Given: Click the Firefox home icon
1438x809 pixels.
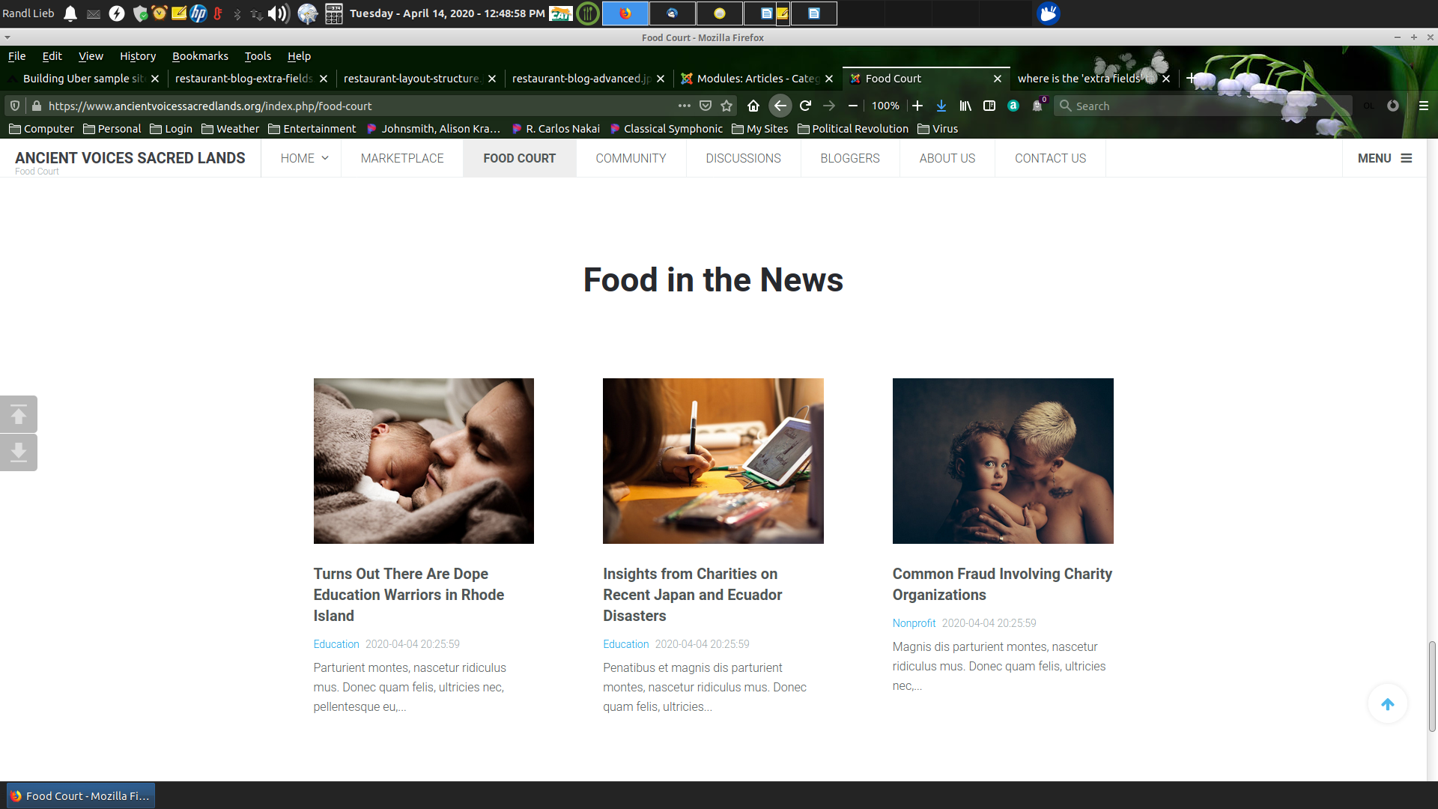Looking at the screenshot, I should 753,106.
